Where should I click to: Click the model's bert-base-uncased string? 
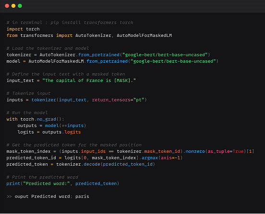pos(173,61)
